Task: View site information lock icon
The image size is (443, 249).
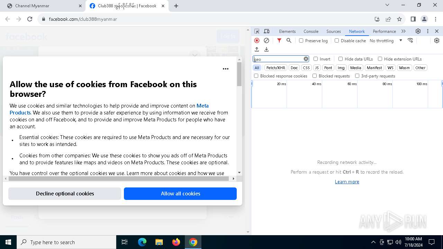Action: coord(44,19)
